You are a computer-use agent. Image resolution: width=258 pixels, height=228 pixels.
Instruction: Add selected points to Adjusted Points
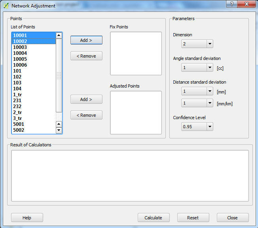[x=86, y=99]
